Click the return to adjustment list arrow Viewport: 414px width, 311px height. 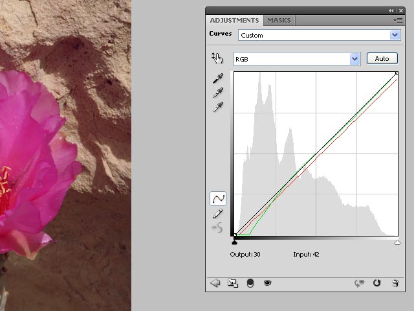(x=215, y=283)
